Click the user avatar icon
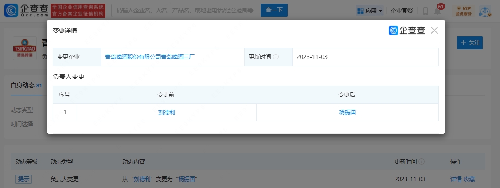This screenshot has width=500, height=188. (485, 11)
